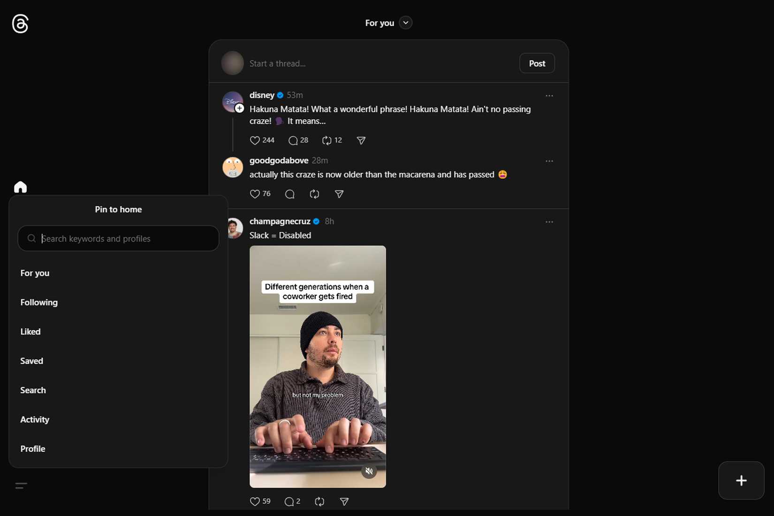Choose Saved from Pin to home list
This screenshot has height=516, width=774.
31,361
